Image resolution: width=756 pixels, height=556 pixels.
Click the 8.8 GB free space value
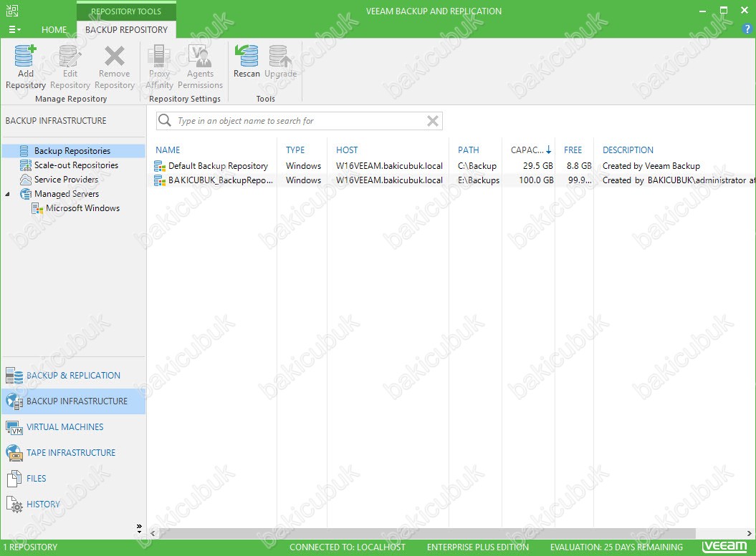(579, 166)
